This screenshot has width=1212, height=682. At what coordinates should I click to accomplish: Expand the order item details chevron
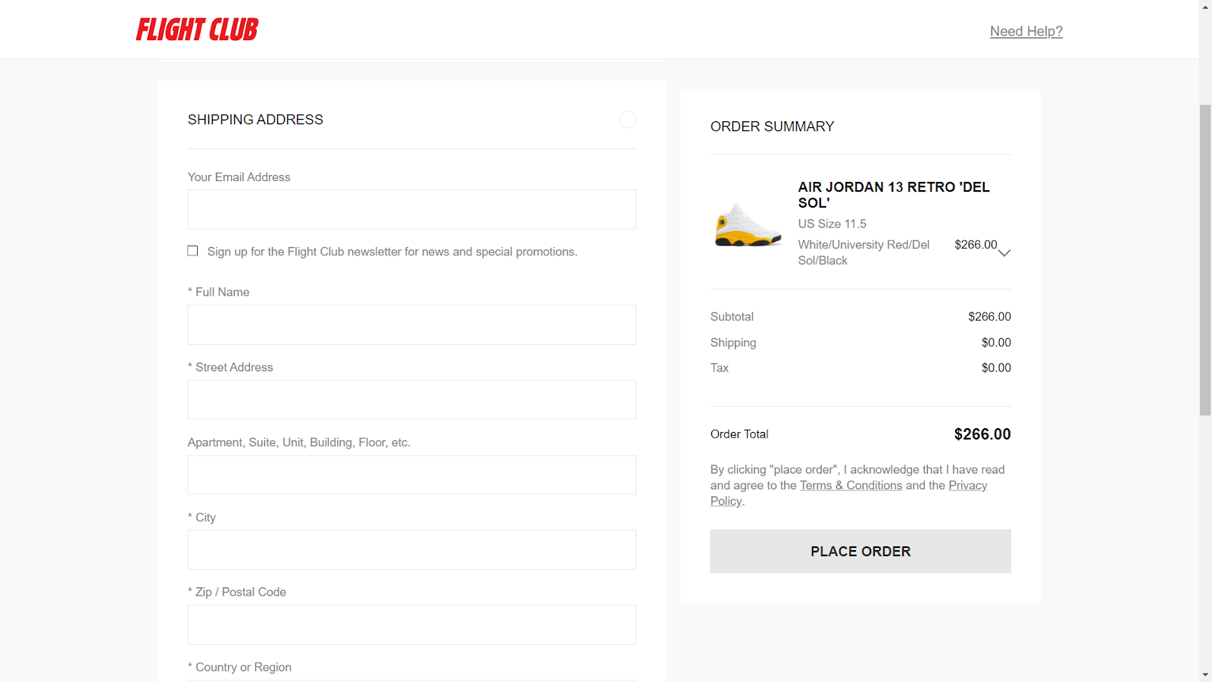coord(1004,253)
